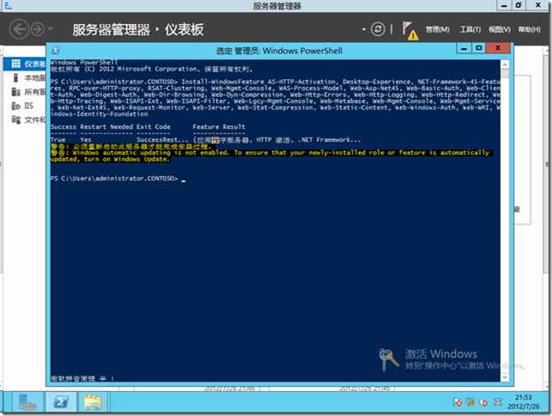This screenshot has height=416, width=552.
Task: Click the PowerShell vertical scrollbar thumb
Action: [x=505, y=73]
